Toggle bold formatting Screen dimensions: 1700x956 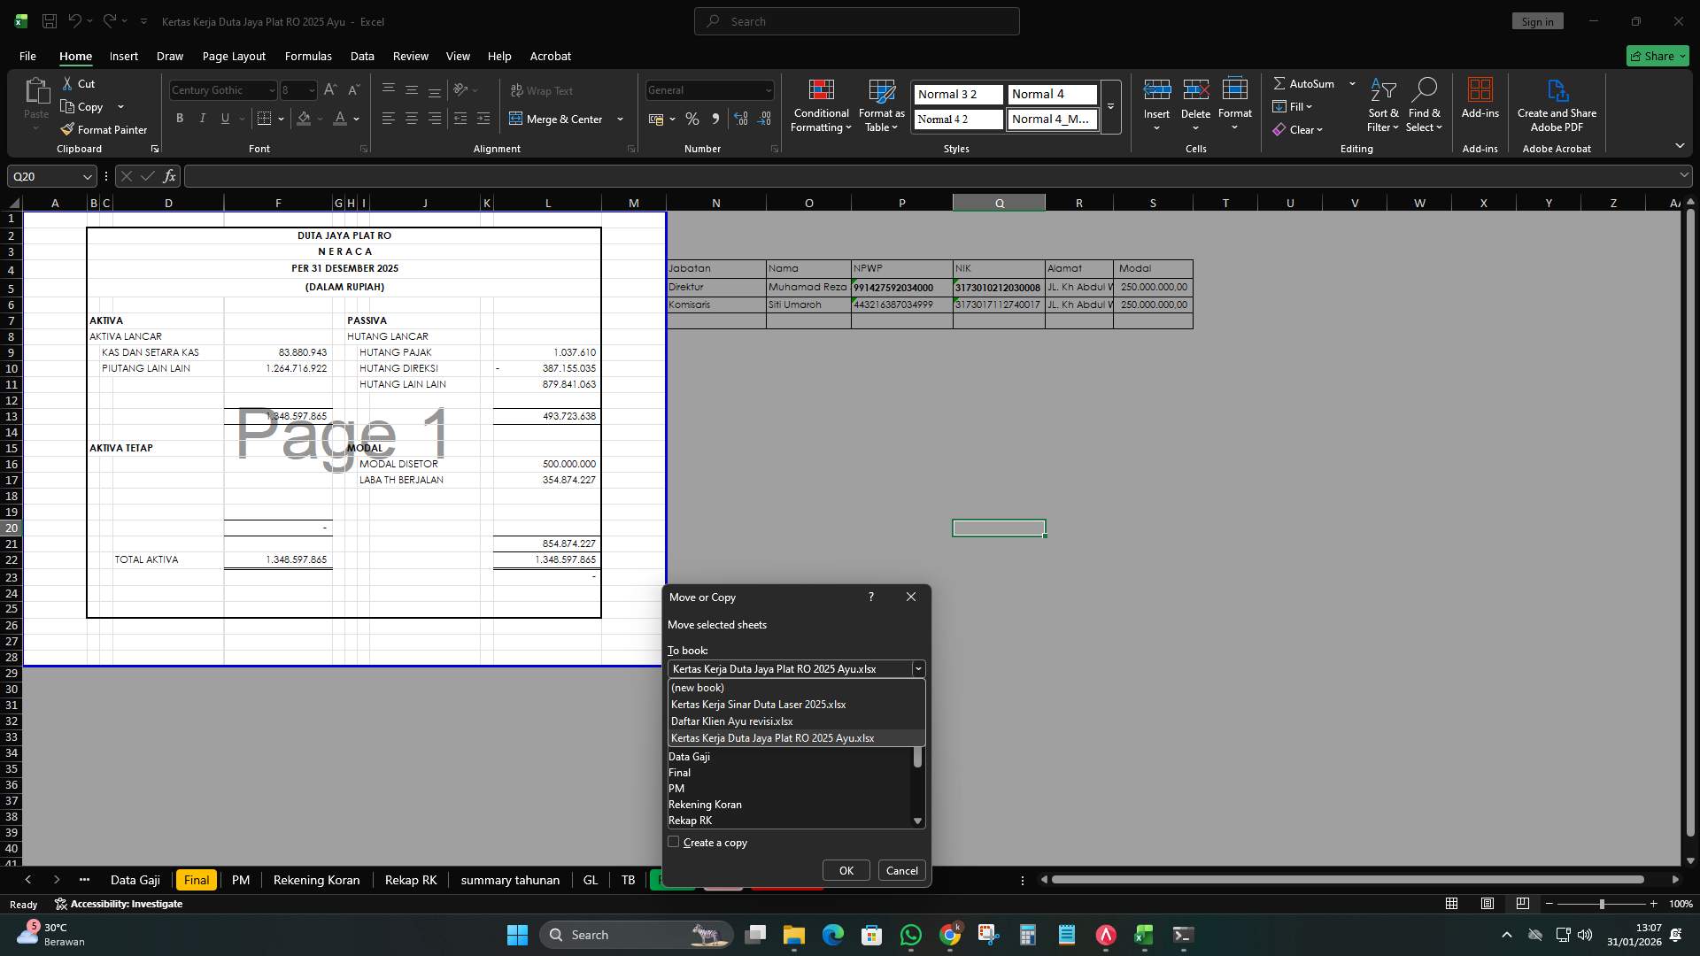tap(179, 118)
